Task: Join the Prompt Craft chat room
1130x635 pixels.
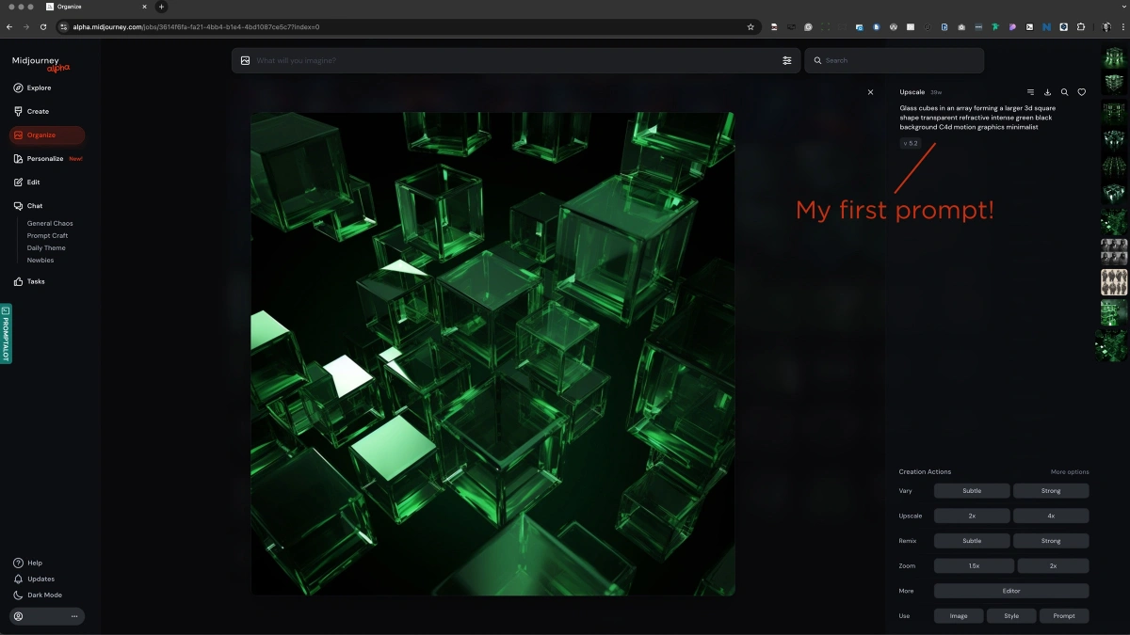Action: [47, 236]
